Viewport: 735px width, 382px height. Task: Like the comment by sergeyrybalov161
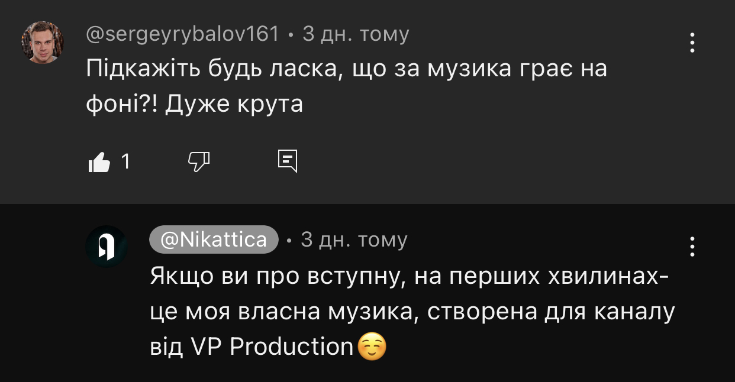pos(99,161)
